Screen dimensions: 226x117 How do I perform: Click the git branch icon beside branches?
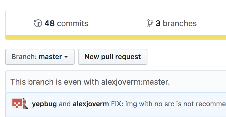click(x=150, y=23)
